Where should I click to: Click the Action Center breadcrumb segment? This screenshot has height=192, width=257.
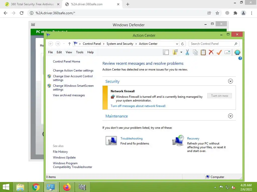[148, 44]
